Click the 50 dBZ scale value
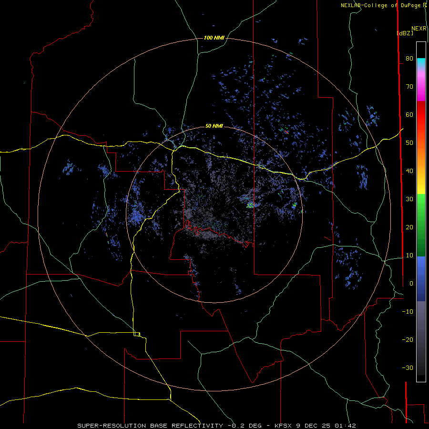This screenshot has height=429, width=429. point(409,143)
